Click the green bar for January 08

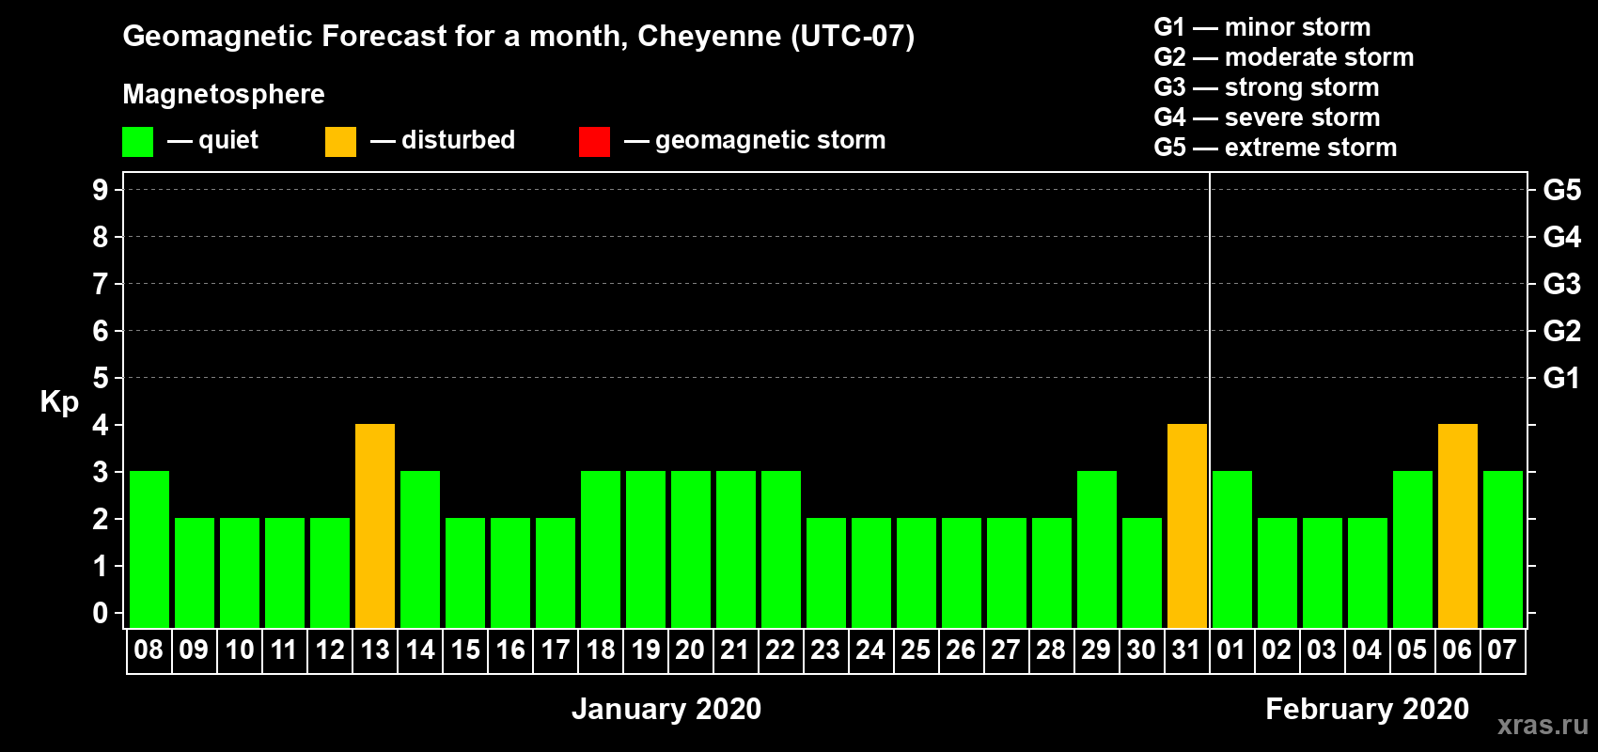coord(149,550)
